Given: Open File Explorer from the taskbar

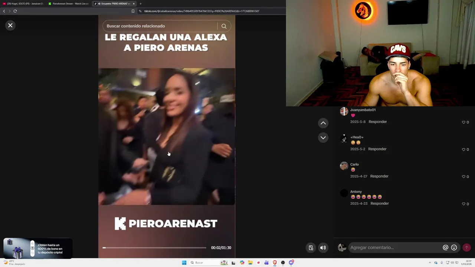Looking at the screenshot, I should click(x=250, y=263).
